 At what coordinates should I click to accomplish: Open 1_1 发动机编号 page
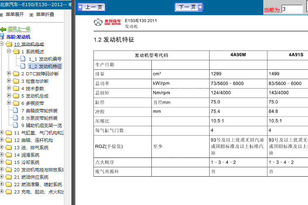[x=45, y=59]
